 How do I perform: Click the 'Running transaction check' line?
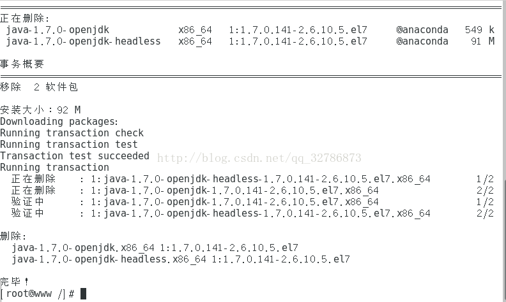point(72,133)
